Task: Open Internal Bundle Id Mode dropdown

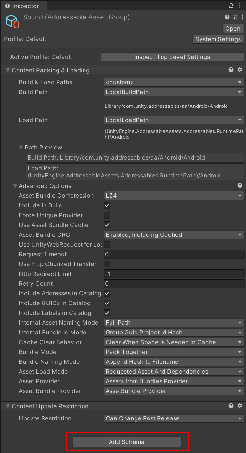Action: [174, 333]
